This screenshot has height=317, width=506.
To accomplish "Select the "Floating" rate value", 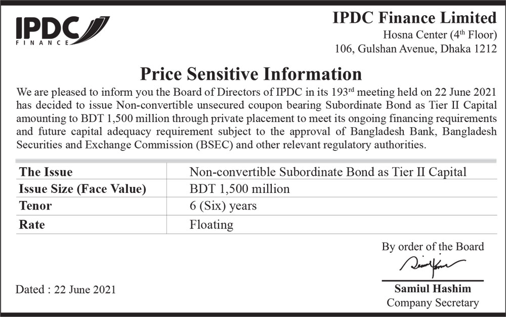I will click(x=212, y=224).
